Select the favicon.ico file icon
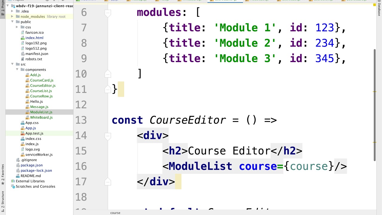Viewport: 382px width, 215px height. pos(23,33)
